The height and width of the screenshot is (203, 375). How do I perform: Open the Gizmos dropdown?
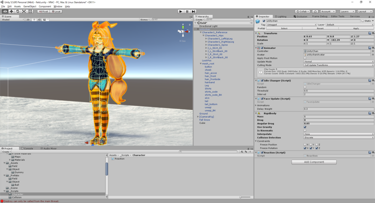click(x=145, y=20)
